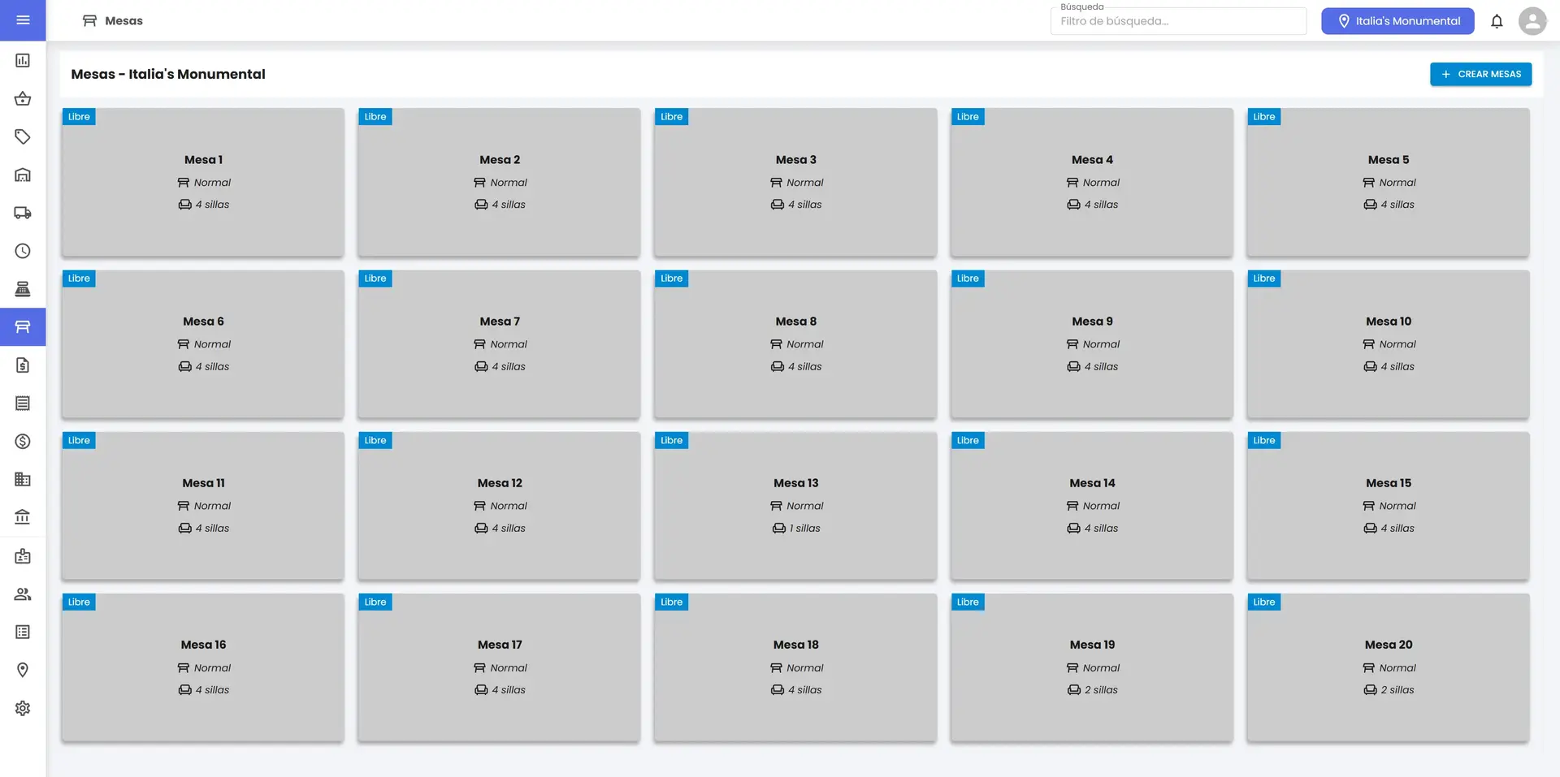Open the bank building sidebar icon

(23, 517)
